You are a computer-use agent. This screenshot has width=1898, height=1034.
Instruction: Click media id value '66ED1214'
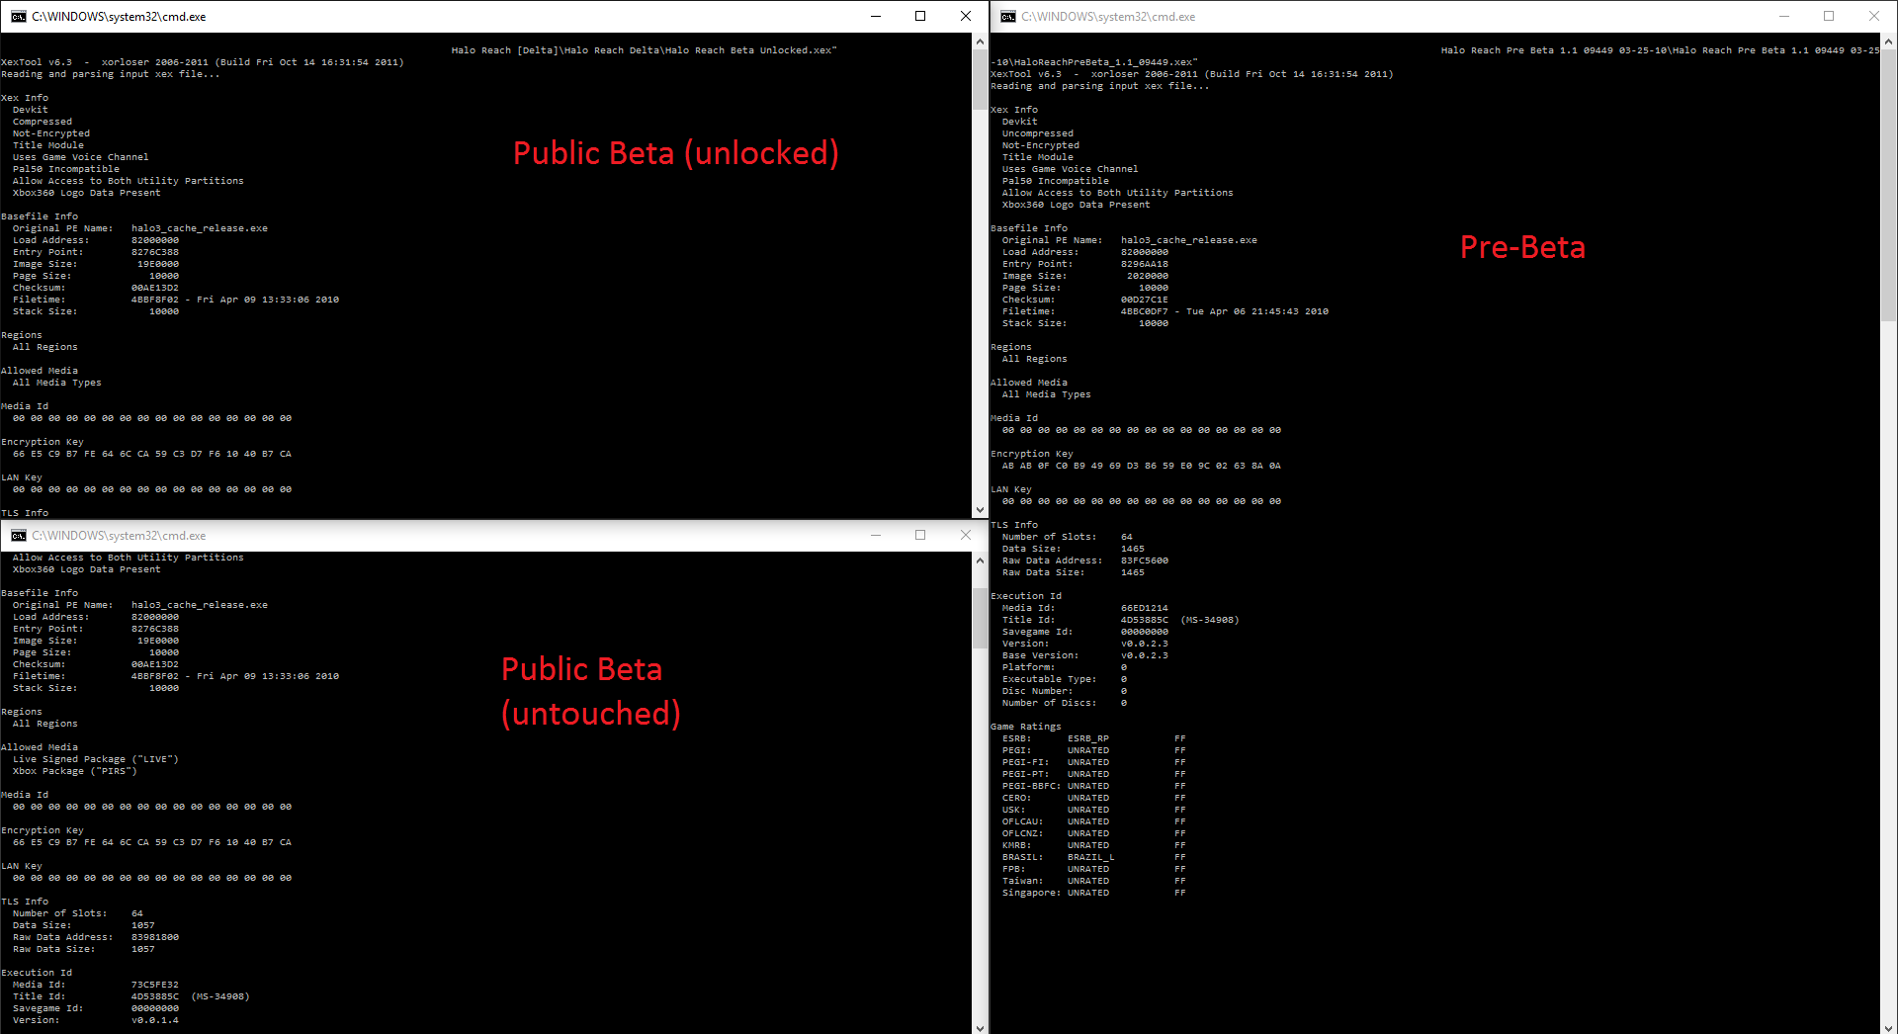coord(1144,608)
